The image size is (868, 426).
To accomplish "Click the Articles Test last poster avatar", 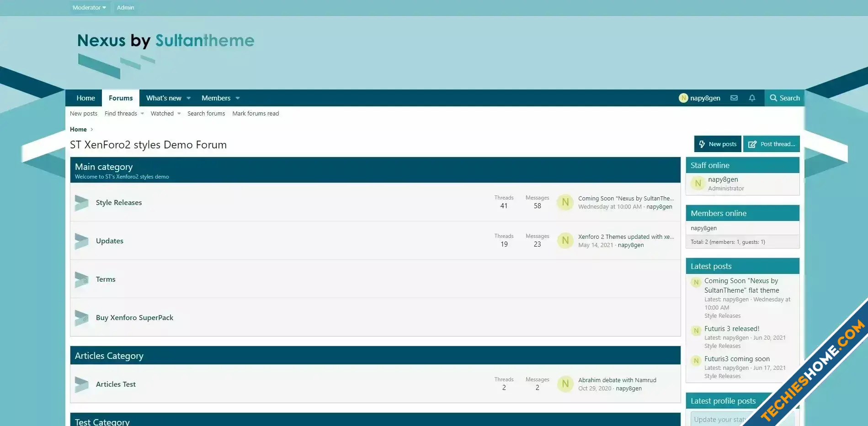I will pyautogui.click(x=565, y=384).
